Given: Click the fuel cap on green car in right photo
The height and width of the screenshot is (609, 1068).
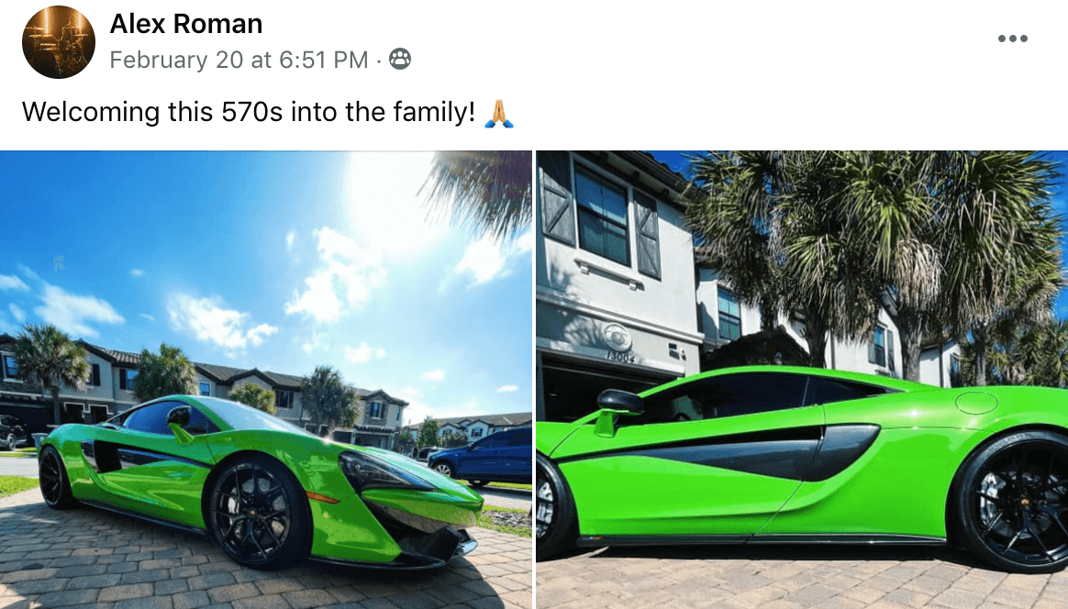Looking at the screenshot, I should coord(976,402).
